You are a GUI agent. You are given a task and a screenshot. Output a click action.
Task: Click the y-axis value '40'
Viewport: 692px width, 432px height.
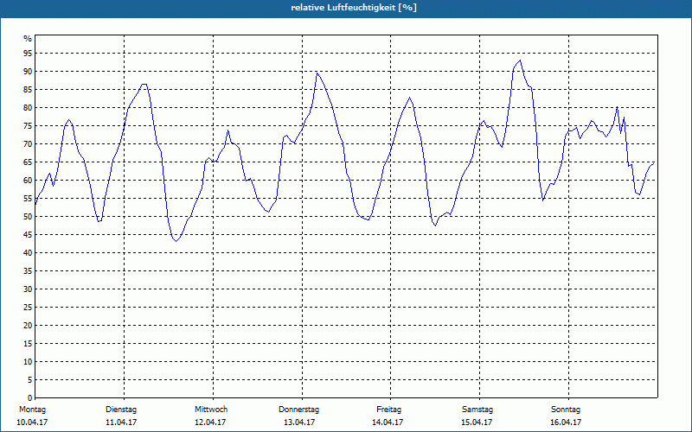[x=28, y=252]
